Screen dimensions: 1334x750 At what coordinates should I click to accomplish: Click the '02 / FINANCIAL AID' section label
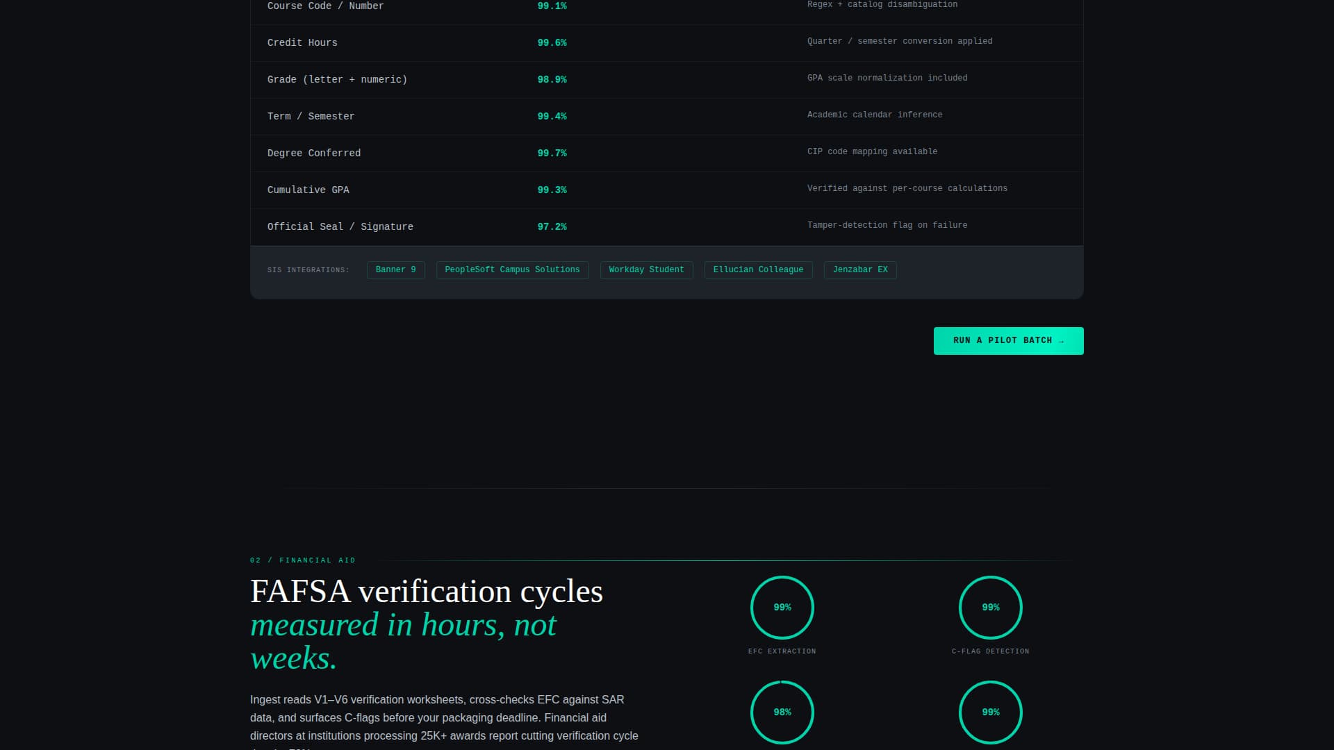point(303,560)
